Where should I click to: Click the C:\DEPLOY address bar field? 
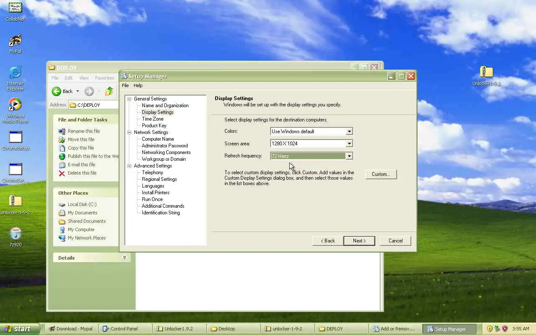point(94,105)
